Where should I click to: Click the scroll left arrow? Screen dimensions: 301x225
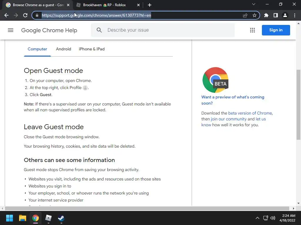click(2, 208)
